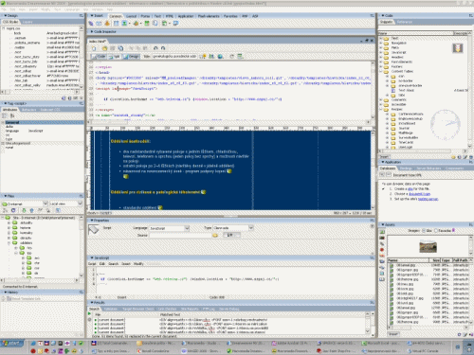The width and height of the screenshot is (474, 355).
Task: Click the new document icon in document toolbar
Action: click(94, 48)
